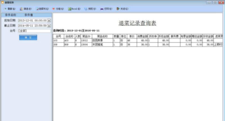Image resolution: width=225 pixels, height=121 pixels.
Task: Click the 实收金额 table column header
Action: click(208, 36)
